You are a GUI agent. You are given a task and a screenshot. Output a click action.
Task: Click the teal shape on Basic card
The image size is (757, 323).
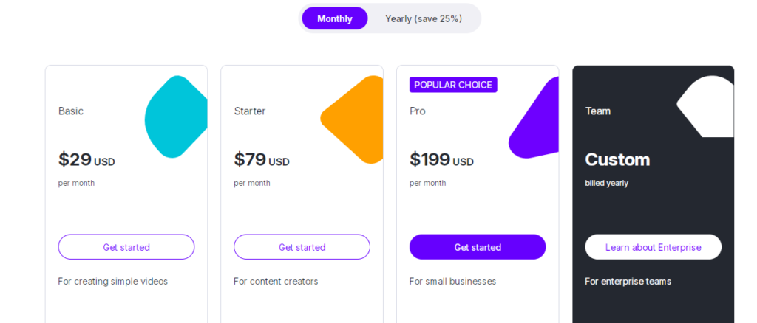[176, 117]
